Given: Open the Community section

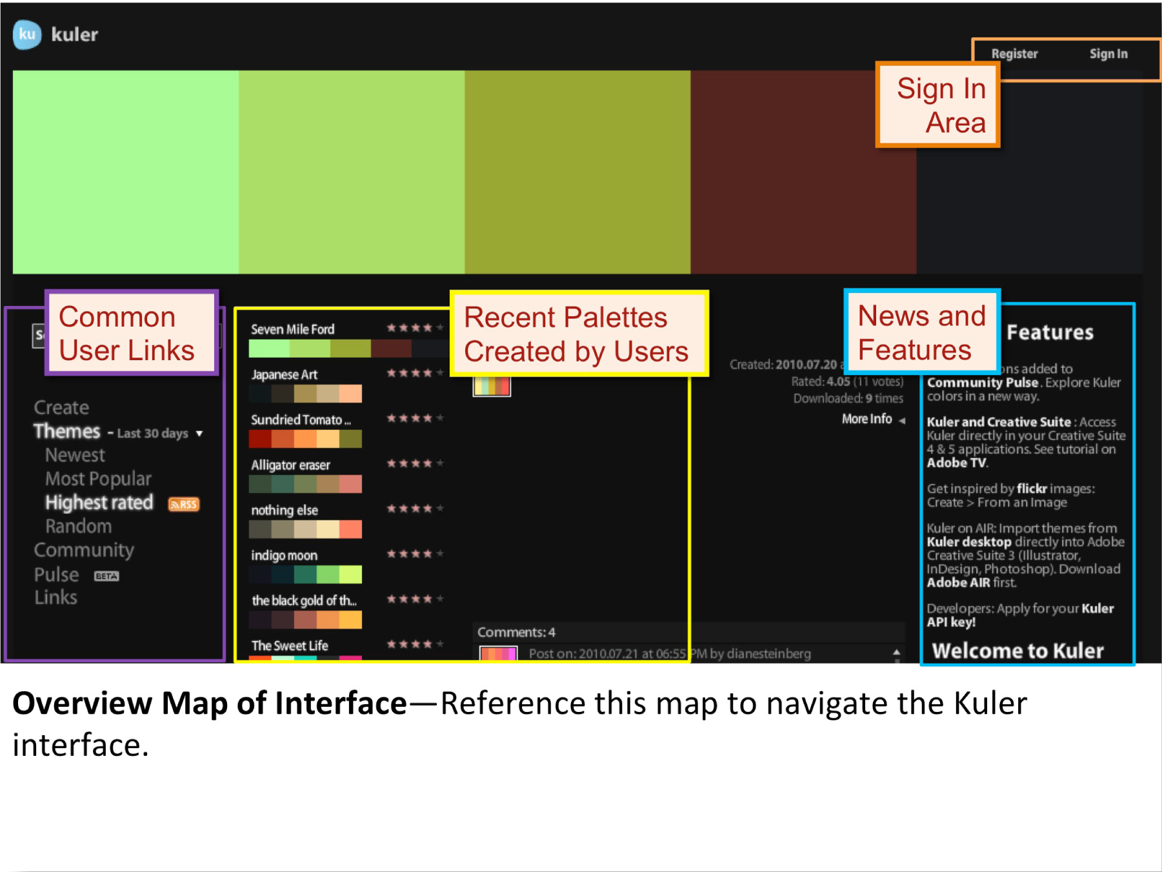Looking at the screenshot, I should [84, 550].
